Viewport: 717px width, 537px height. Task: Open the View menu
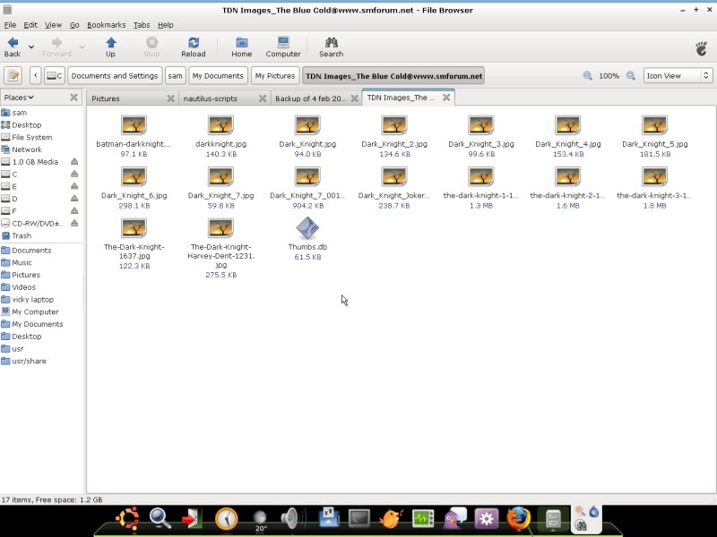[x=53, y=25]
